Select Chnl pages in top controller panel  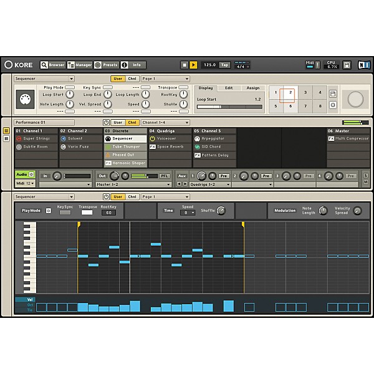(x=132, y=79)
